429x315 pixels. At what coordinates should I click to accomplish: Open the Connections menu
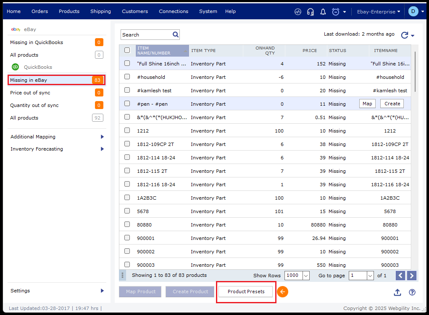(174, 11)
